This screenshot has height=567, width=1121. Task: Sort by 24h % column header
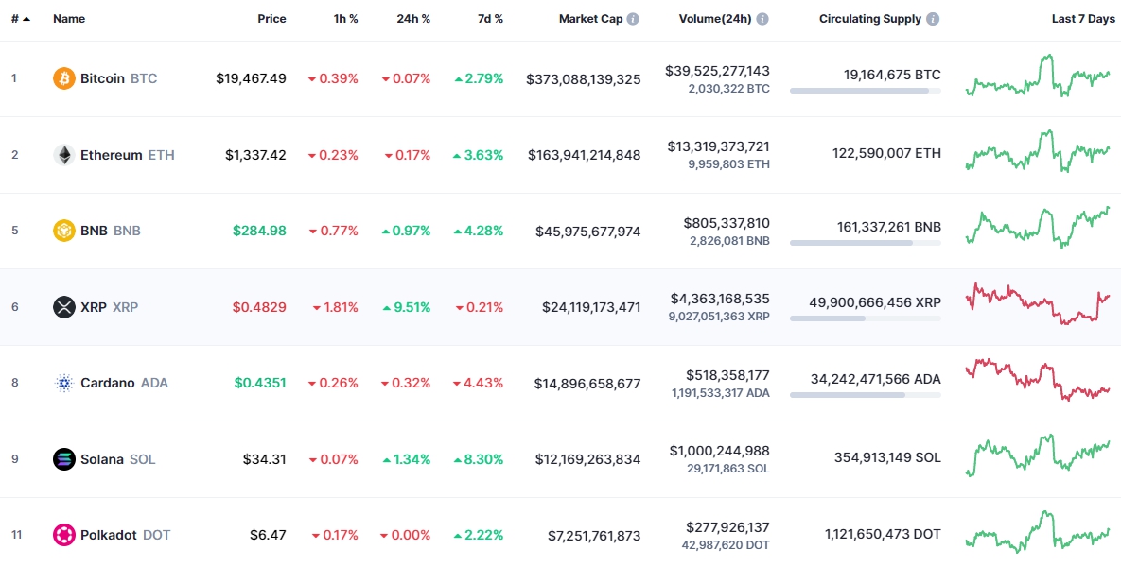[x=414, y=19]
